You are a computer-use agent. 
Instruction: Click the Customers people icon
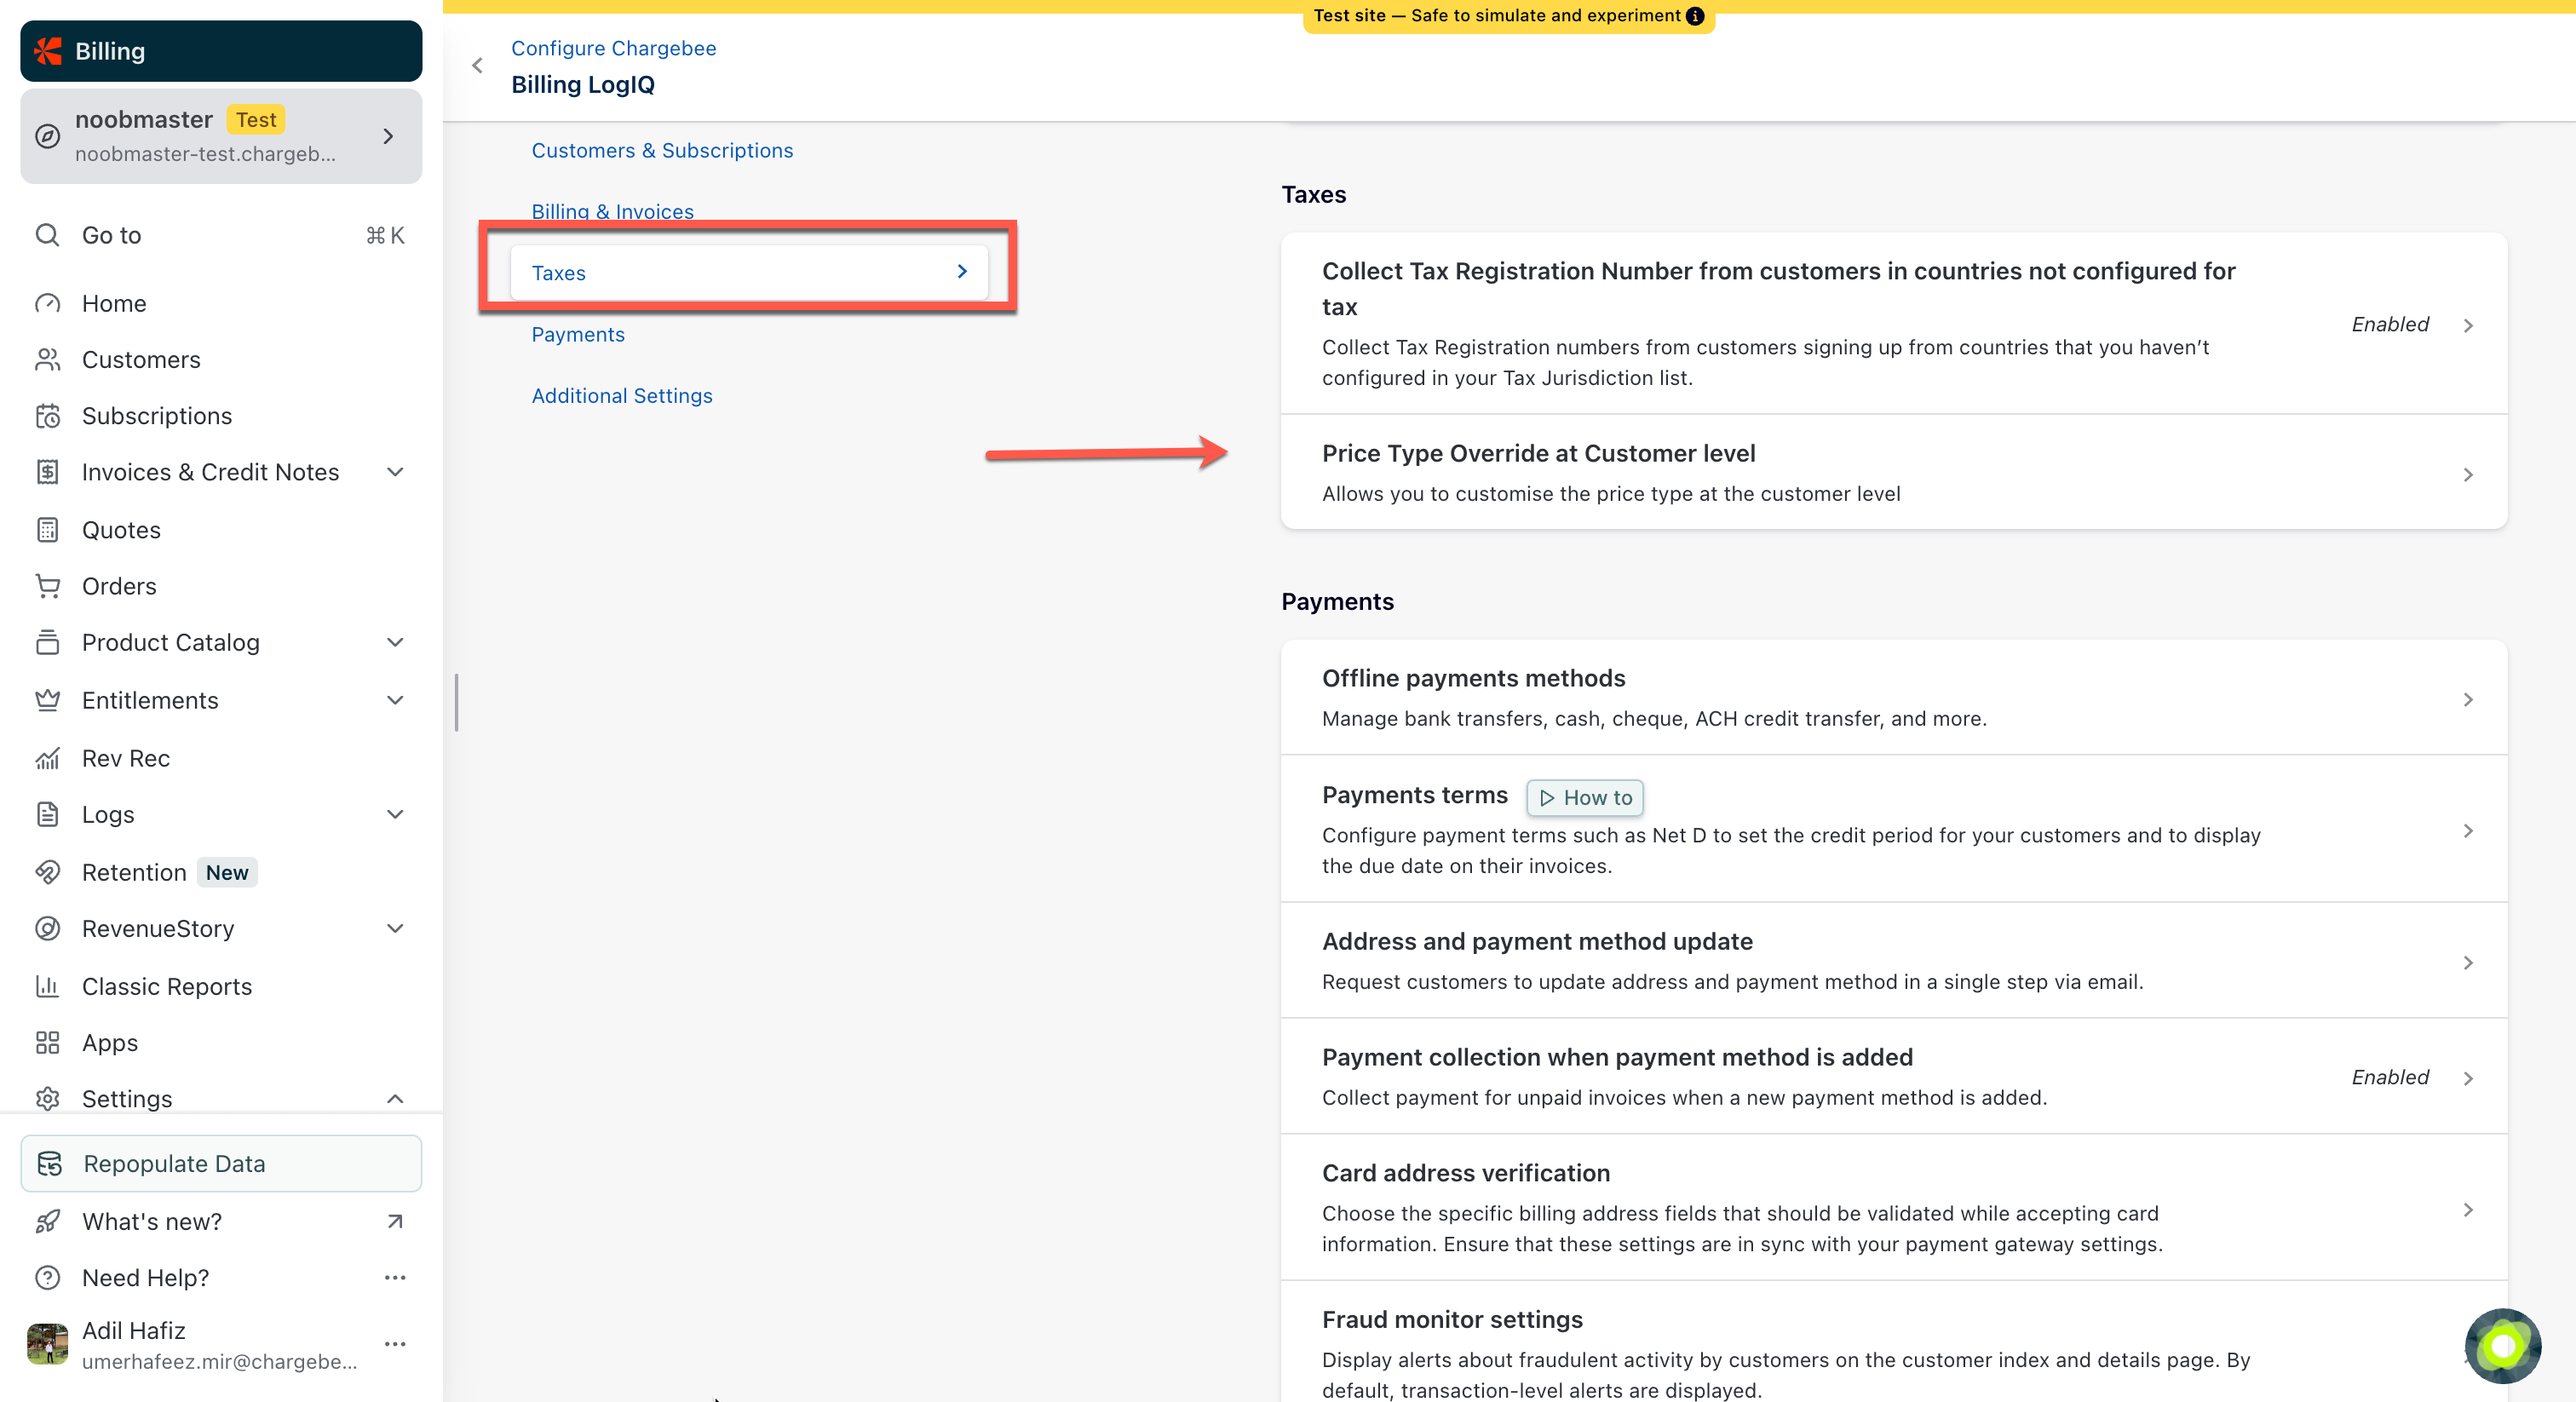(x=47, y=360)
